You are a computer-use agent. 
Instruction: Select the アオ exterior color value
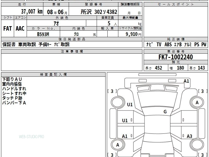56,23
